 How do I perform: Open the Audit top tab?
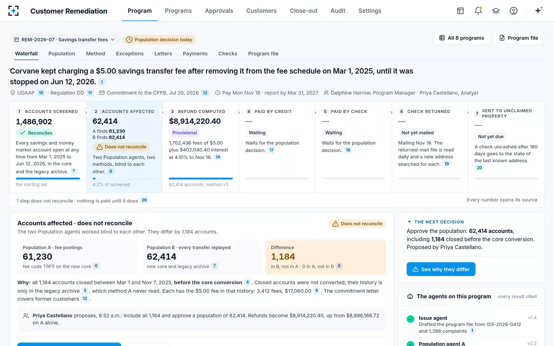click(338, 11)
